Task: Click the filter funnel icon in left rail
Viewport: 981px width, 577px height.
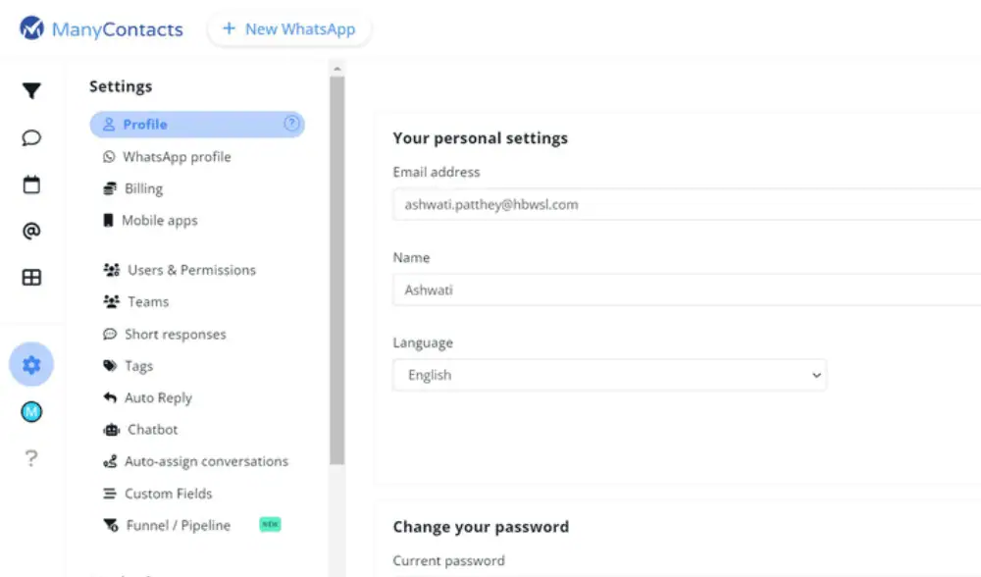Action: pos(31,91)
